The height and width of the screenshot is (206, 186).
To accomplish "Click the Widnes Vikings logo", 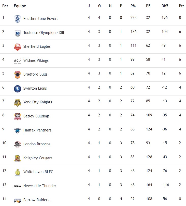I will (x=18, y=61).
